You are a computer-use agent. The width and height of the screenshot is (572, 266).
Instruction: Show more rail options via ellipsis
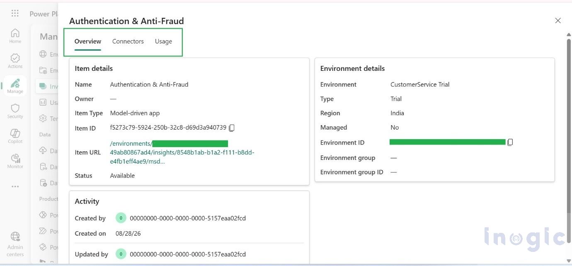[15, 186]
